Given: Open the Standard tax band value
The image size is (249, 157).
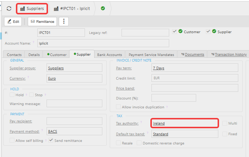Looking at the screenshot, I should 161,134.
